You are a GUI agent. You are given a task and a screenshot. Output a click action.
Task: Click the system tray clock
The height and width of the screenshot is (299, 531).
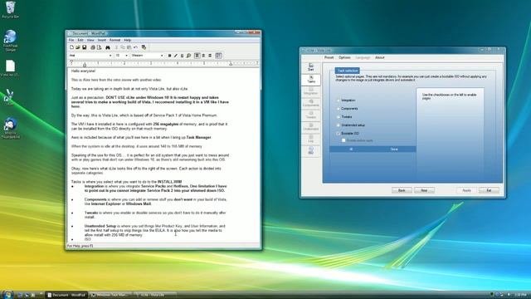(x=520, y=295)
